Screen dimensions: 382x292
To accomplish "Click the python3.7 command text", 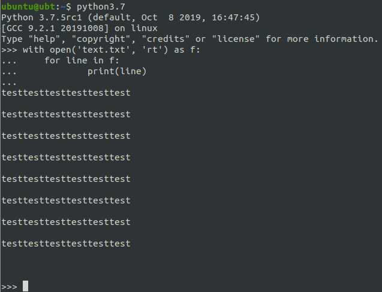I will tap(101, 7).
